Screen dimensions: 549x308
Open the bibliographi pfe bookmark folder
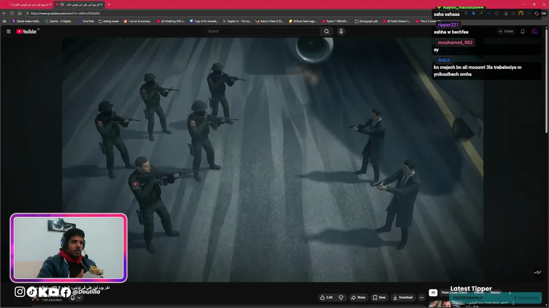click(x=366, y=21)
